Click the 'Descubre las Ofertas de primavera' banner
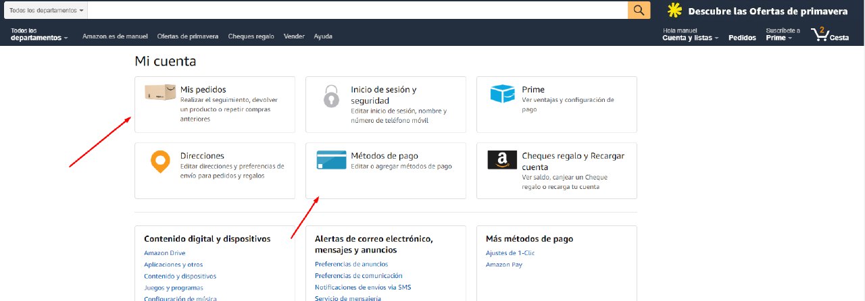 (x=757, y=11)
